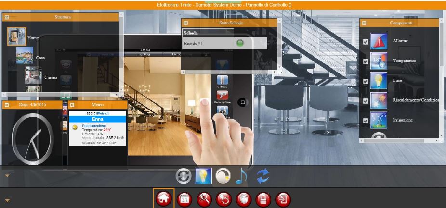The image size is (446, 208).
Task: Click the Stato Schede horizontal scrollbar
Action: click(x=229, y=73)
